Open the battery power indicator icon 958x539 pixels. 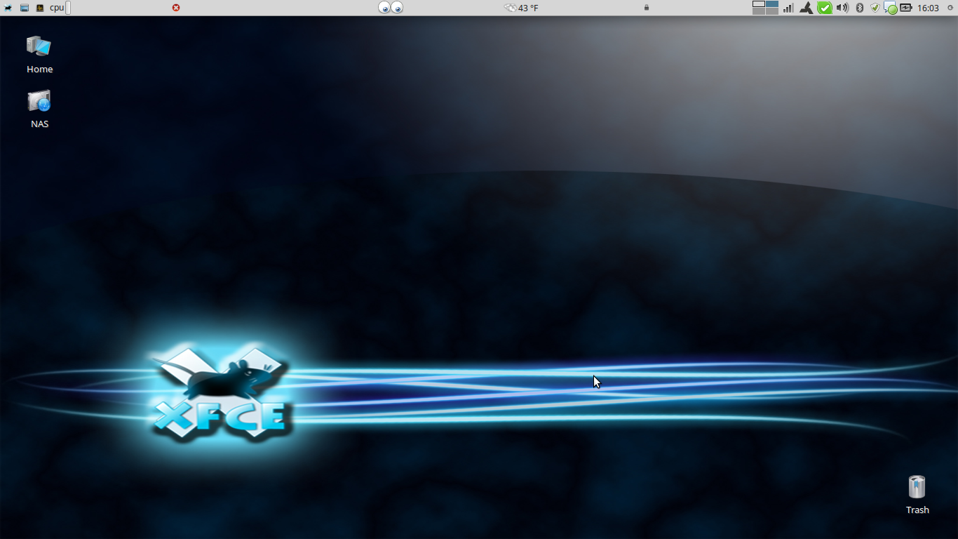[906, 8]
